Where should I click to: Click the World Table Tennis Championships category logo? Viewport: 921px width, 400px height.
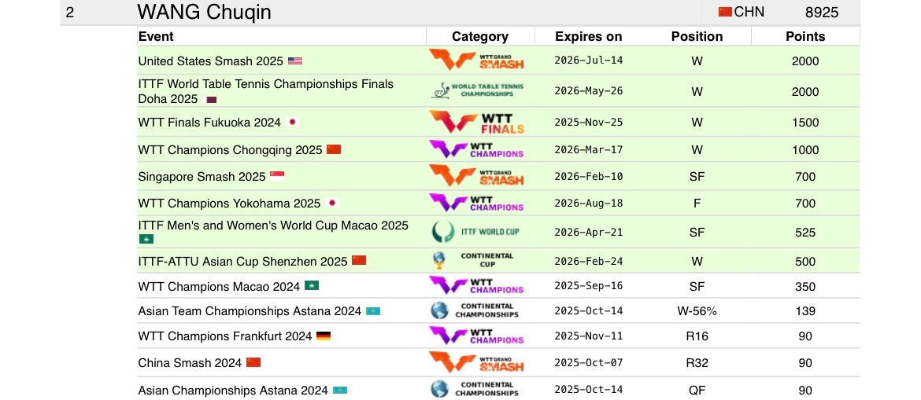476,90
